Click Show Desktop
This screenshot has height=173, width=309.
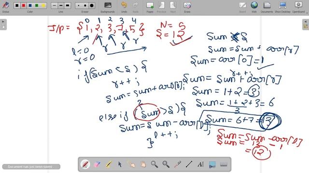(x=282, y=7)
